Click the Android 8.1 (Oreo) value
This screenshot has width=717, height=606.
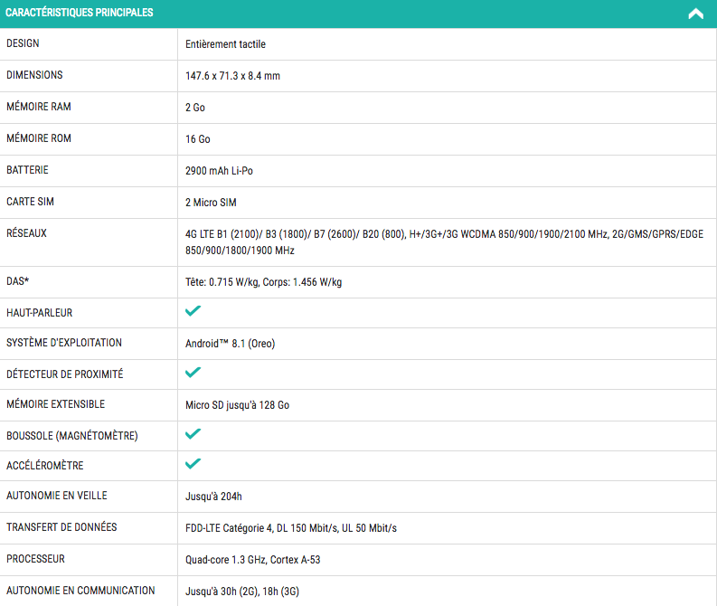pyautogui.click(x=230, y=344)
